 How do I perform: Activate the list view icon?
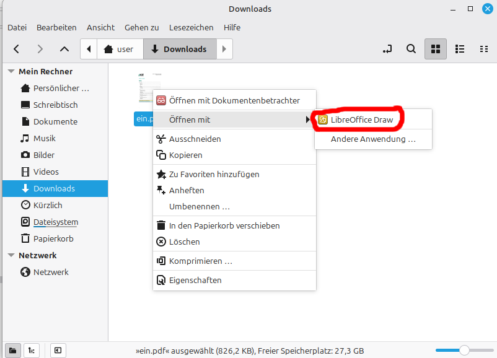[x=459, y=49]
